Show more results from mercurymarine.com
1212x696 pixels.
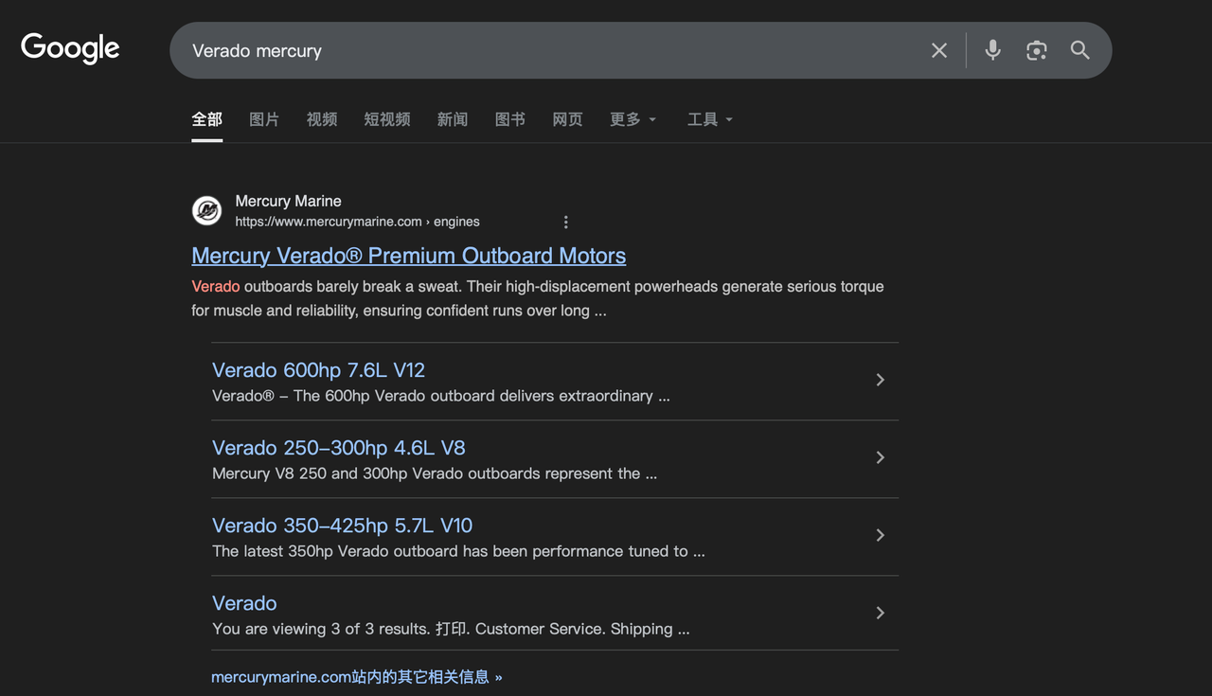click(356, 677)
